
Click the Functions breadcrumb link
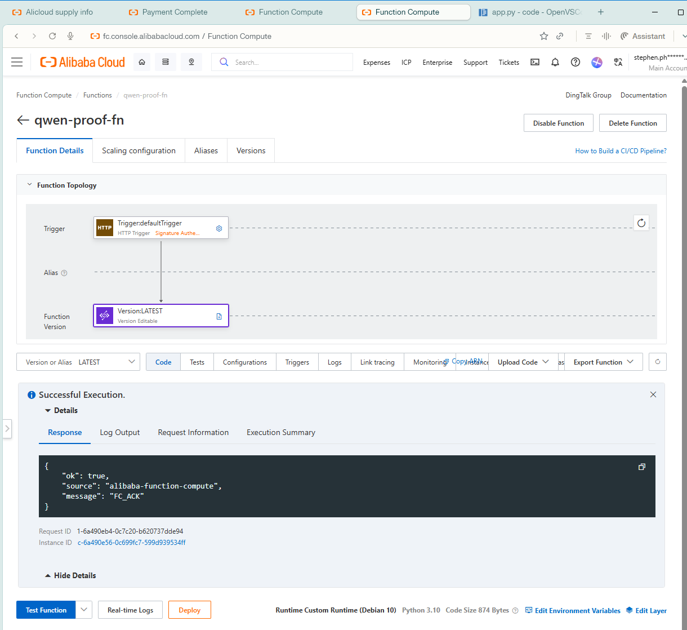point(97,95)
